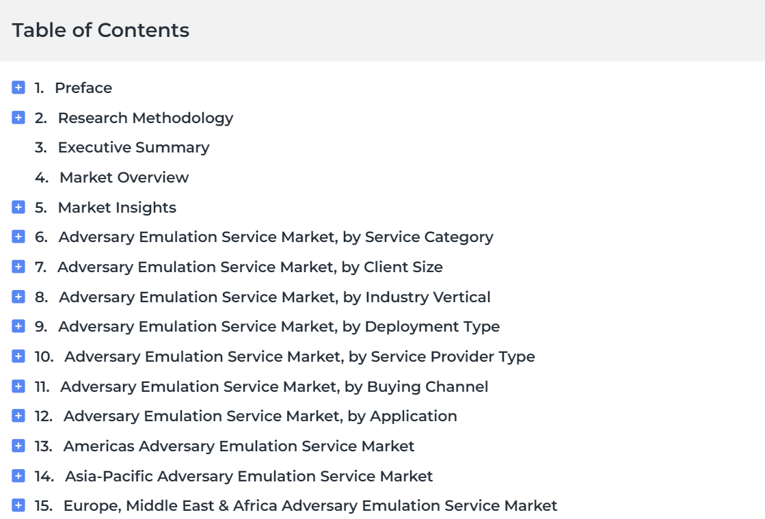Click plus icon beside Service Category chapter
Viewport: 765px width, 519px height.
18,237
